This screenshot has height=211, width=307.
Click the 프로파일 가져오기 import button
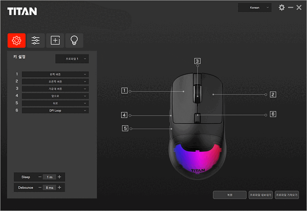pos(287,195)
